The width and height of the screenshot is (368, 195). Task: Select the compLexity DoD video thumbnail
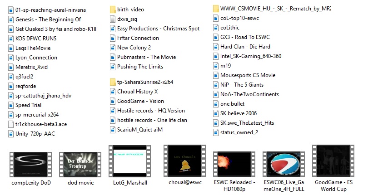pyautogui.click(x=31, y=164)
